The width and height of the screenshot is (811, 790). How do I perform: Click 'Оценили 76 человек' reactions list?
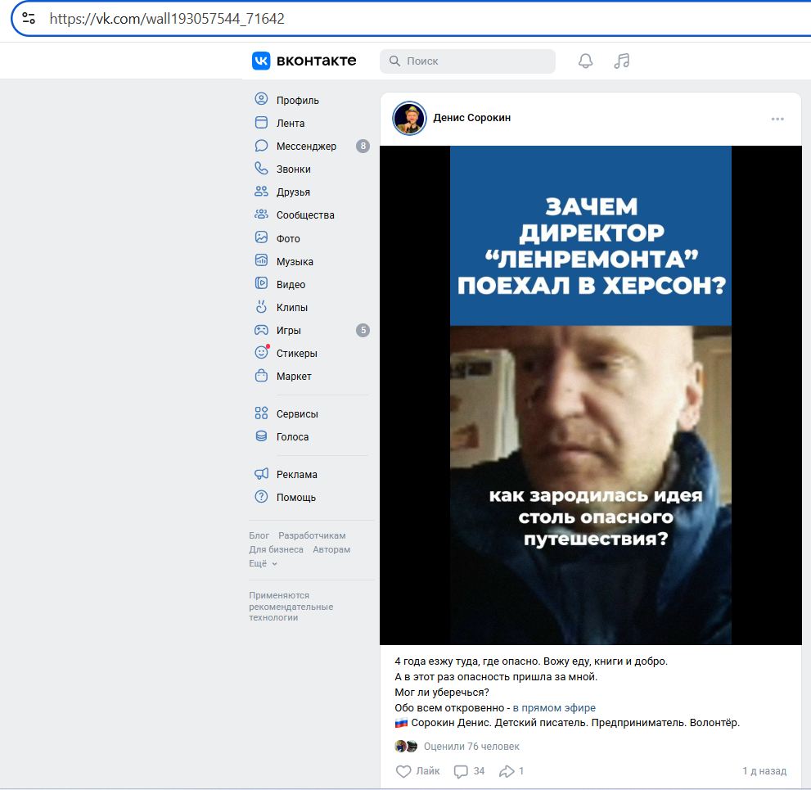[471, 746]
